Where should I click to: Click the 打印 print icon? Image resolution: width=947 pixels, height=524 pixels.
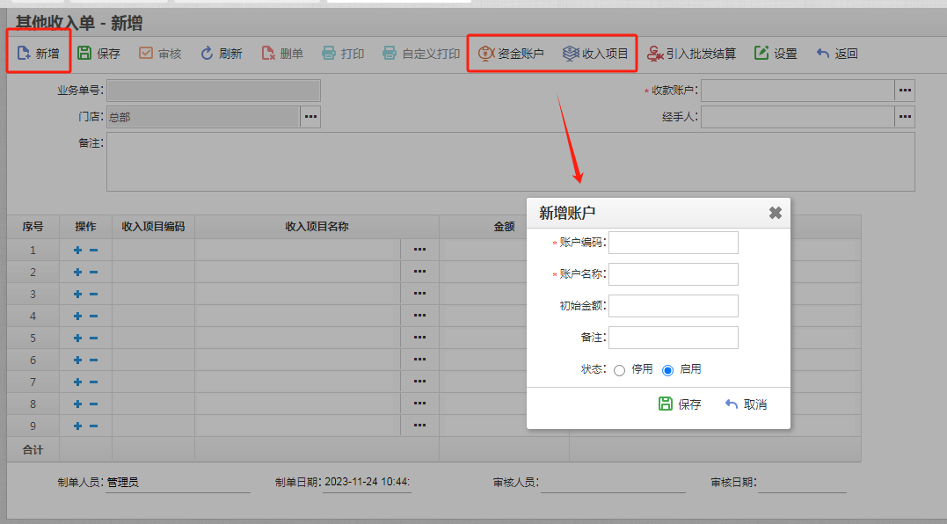coord(329,53)
